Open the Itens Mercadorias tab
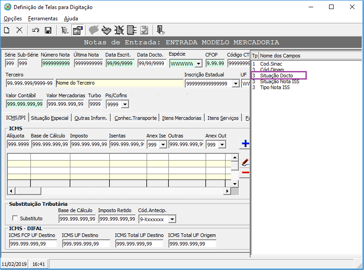Viewport: 364px width, 270px height. (182, 118)
